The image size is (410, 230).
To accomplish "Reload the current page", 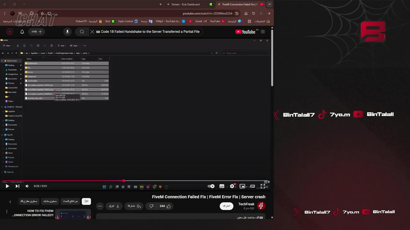I will coord(253,13).
